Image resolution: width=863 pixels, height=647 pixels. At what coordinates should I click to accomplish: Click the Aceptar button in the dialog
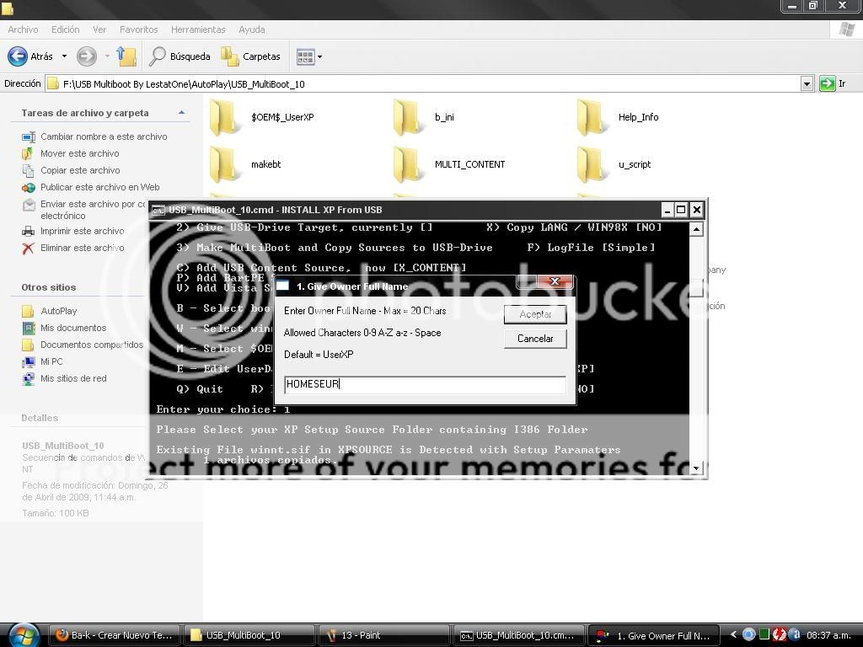click(535, 314)
